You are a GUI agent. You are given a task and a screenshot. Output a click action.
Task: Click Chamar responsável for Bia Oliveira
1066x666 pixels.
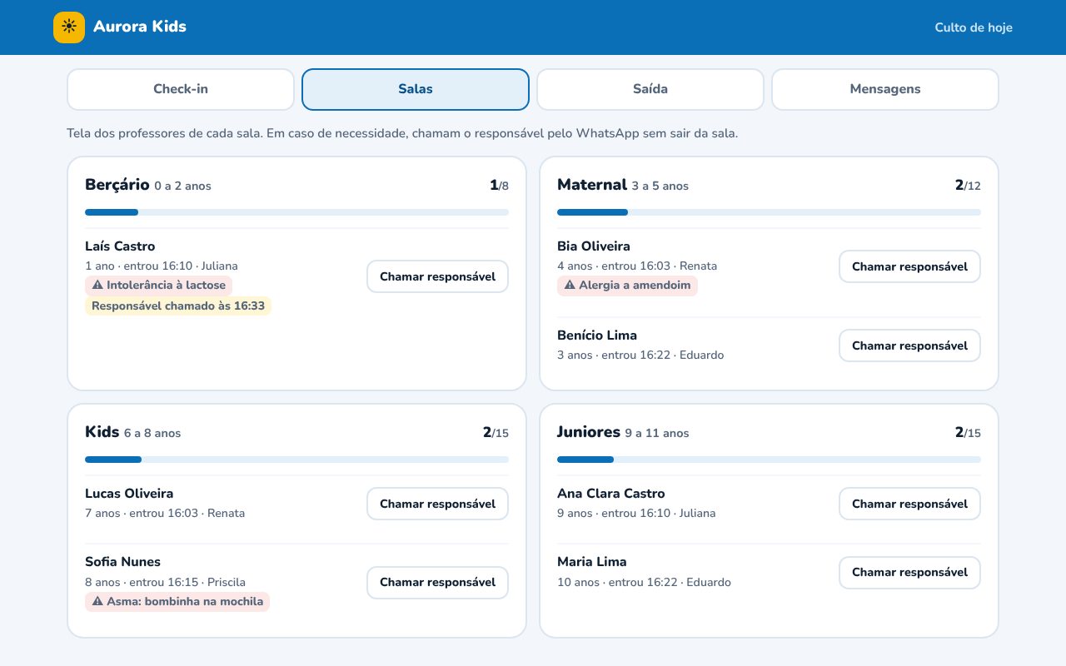(909, 266)
